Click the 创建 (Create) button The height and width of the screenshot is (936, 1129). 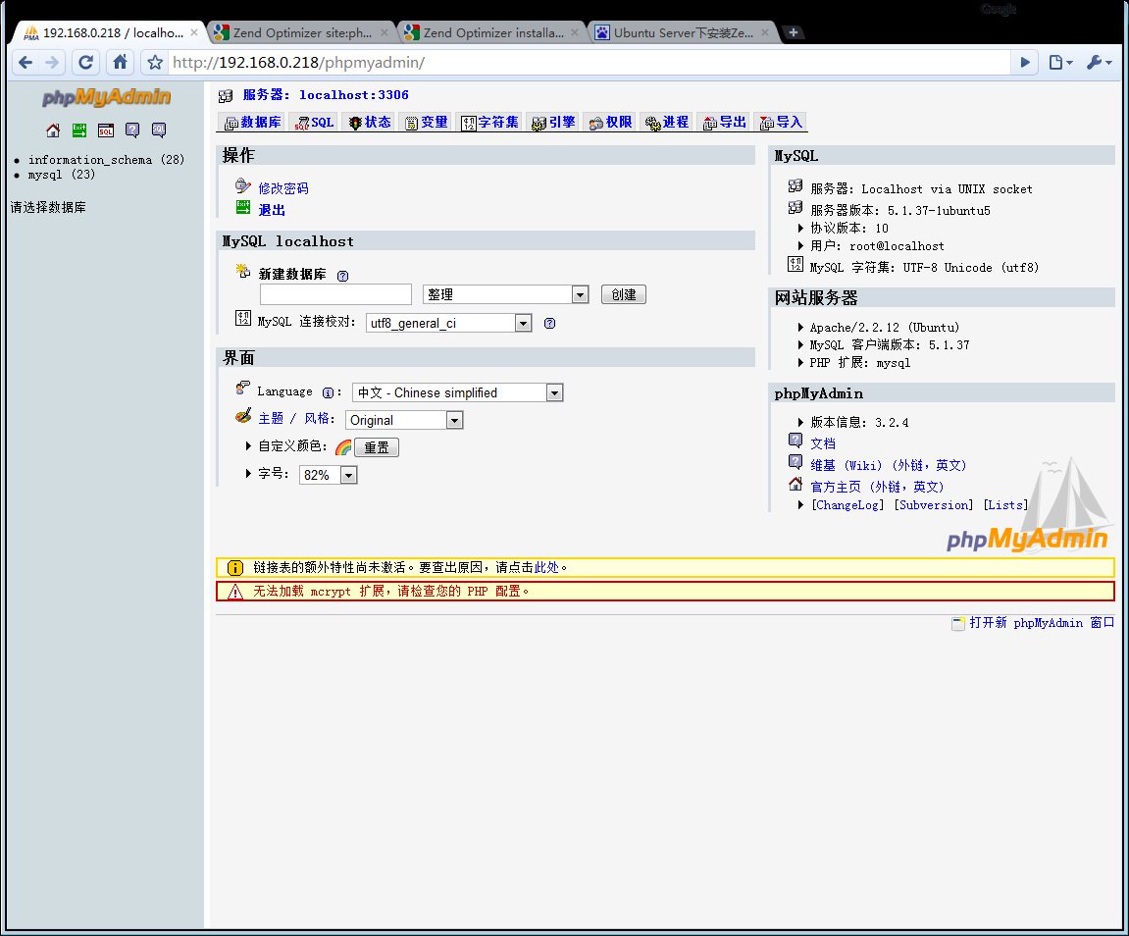[624, 294]
